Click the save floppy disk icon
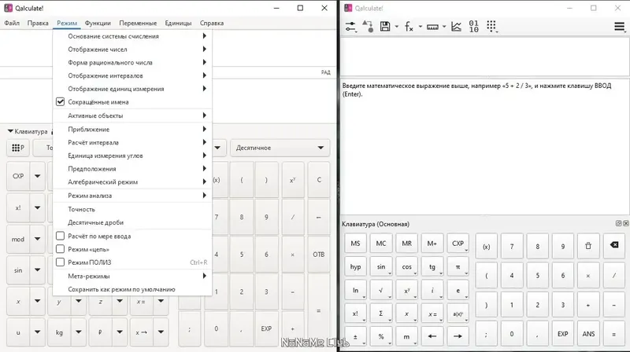Screen dimensions: 630x352 click(385, 27)
